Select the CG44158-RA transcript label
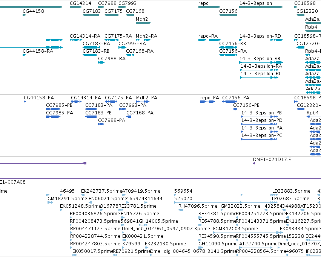 38,51
